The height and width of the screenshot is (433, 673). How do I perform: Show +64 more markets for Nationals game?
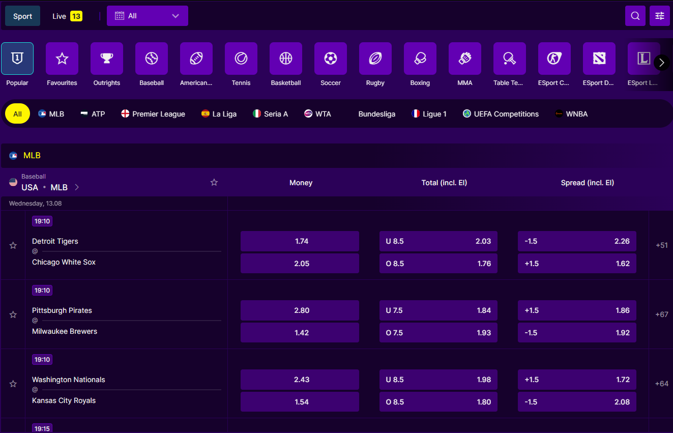pyautogui.click(x=661, y=384)
